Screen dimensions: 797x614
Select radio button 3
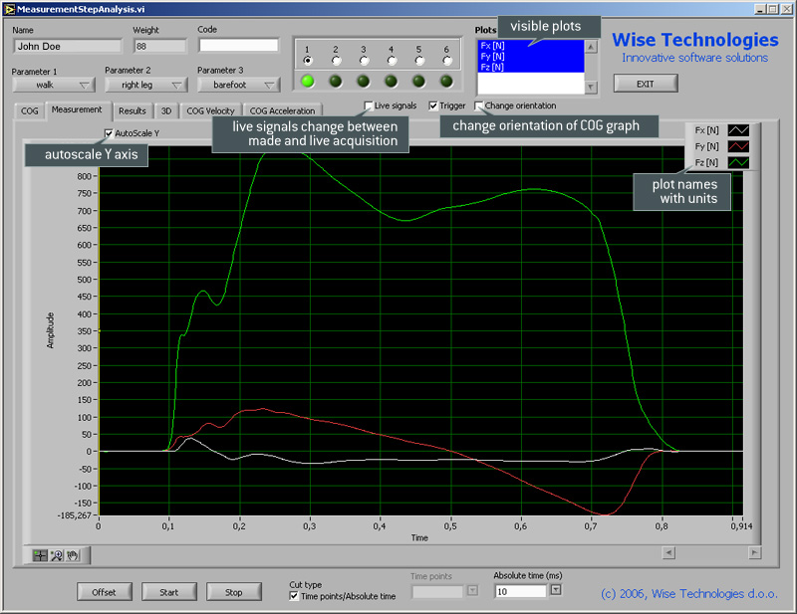click(364, 61)
